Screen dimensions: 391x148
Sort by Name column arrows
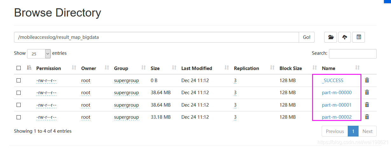point(357,68)
